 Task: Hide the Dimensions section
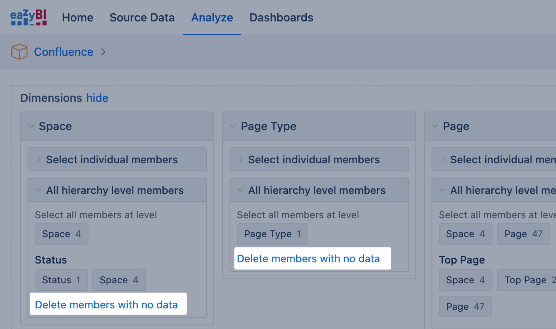(x=97, y=98)
